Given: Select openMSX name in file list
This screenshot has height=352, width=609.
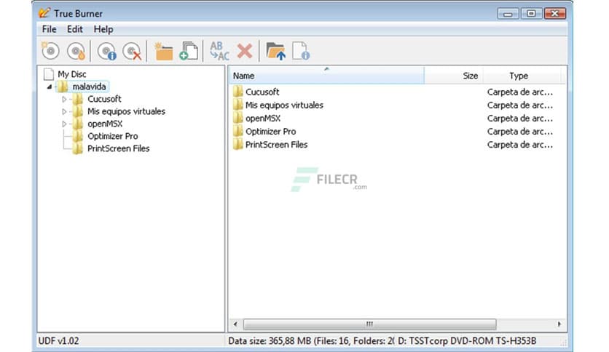Looking at the screenshot, I should (x=263, y=118).
